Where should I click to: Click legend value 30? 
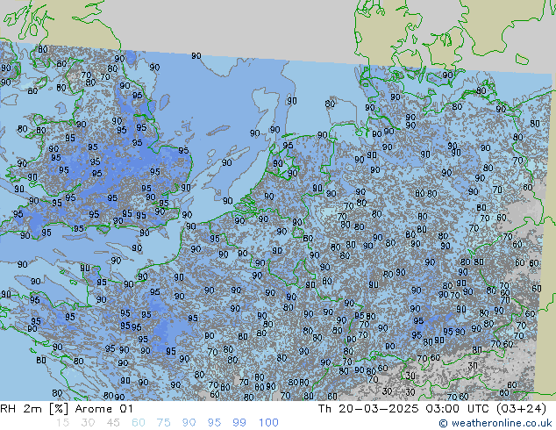(88, 423)
